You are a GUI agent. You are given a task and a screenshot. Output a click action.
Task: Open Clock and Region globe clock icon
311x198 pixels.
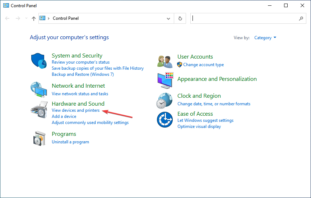(x=164, y=101)
